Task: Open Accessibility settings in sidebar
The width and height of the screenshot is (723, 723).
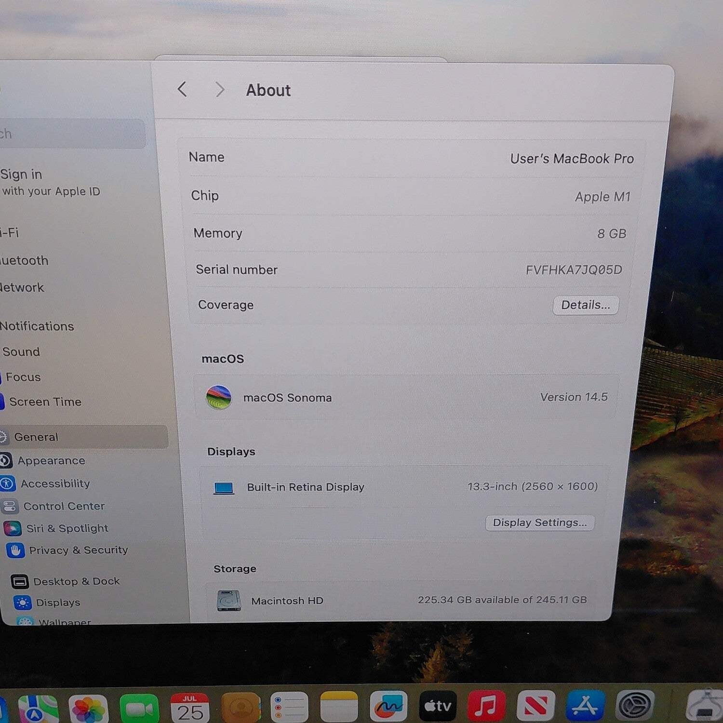Action: (55, 483)
